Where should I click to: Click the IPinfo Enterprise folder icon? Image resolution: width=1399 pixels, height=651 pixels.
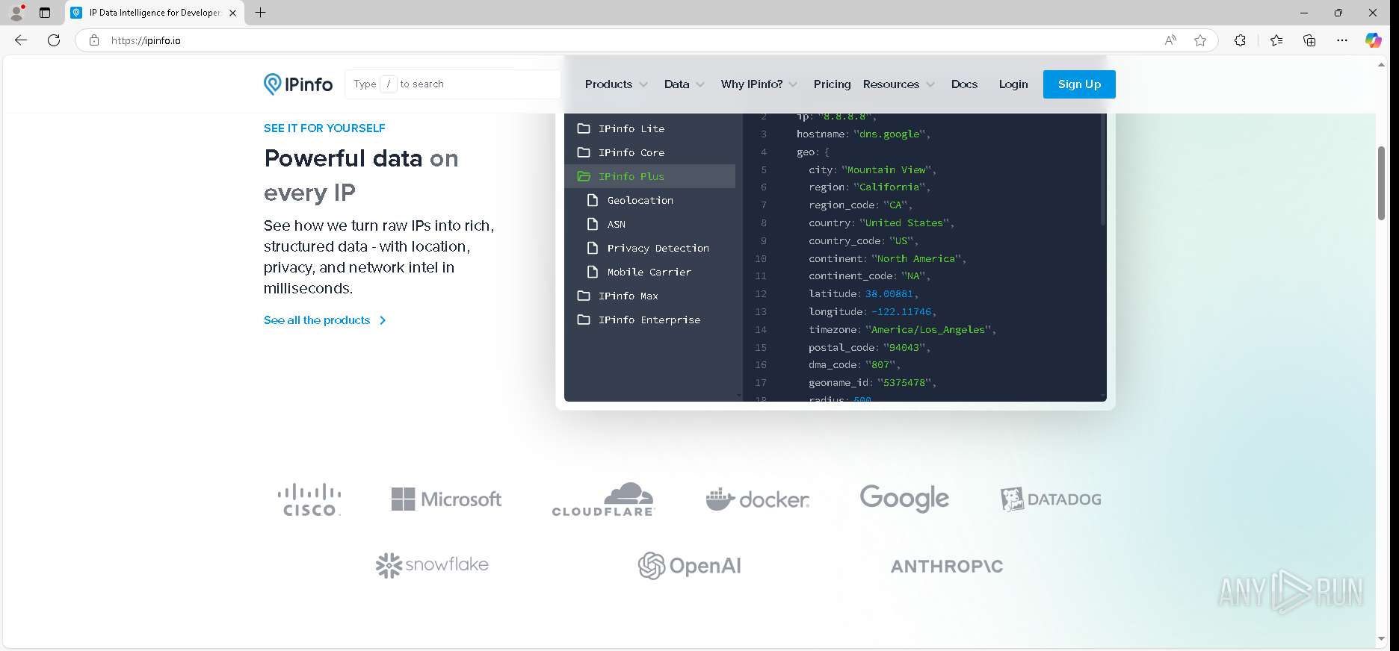(x=584, y=320)
